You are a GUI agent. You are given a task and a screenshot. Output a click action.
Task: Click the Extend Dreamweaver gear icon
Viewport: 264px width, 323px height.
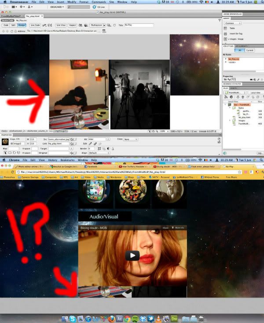(22, 7)
